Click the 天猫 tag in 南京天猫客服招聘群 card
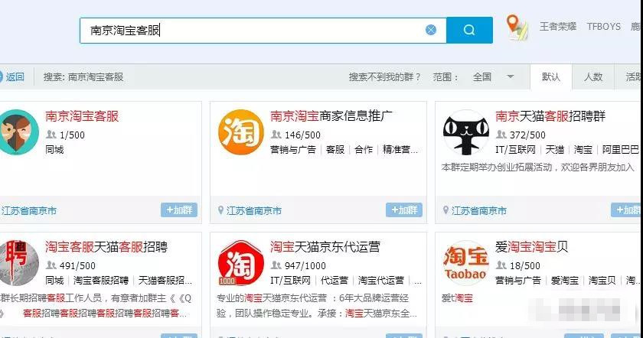643x338 pixels. 554,150
